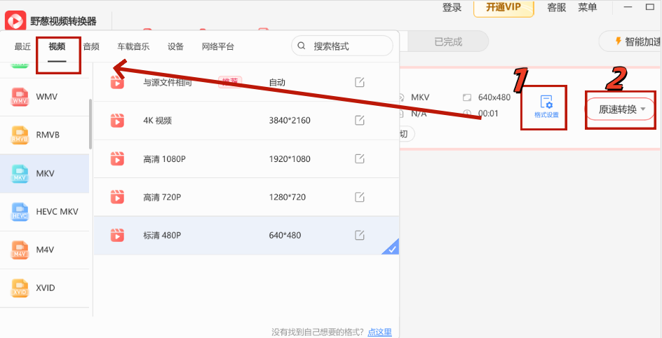Screen dimensions: 662x338
Task: Click the 1920*1080 resolution value
Action: (290, 159)
